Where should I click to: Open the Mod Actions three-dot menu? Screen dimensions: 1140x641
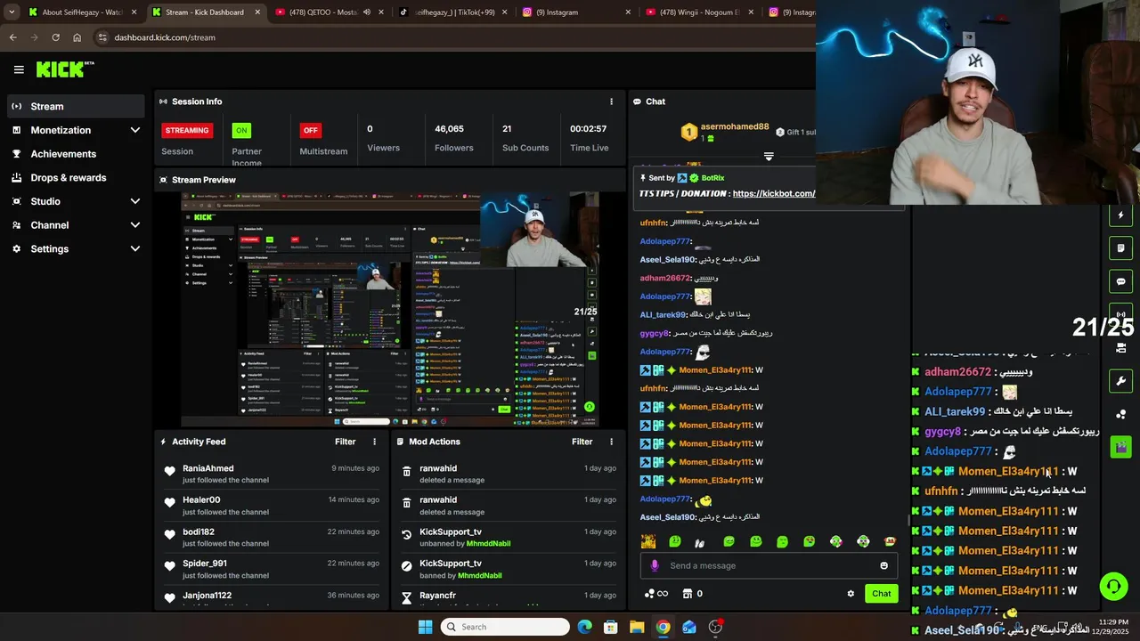click(611, 442)
